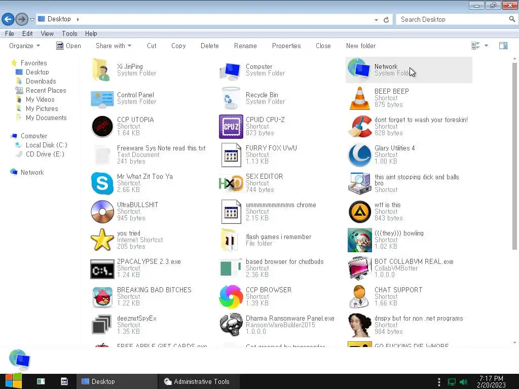Open the view options dropdown arrow

tap(486, 46)
